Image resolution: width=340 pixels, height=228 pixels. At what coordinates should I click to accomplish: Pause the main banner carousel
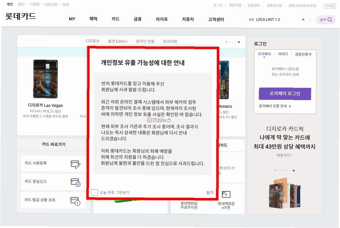tap(239, 42)
